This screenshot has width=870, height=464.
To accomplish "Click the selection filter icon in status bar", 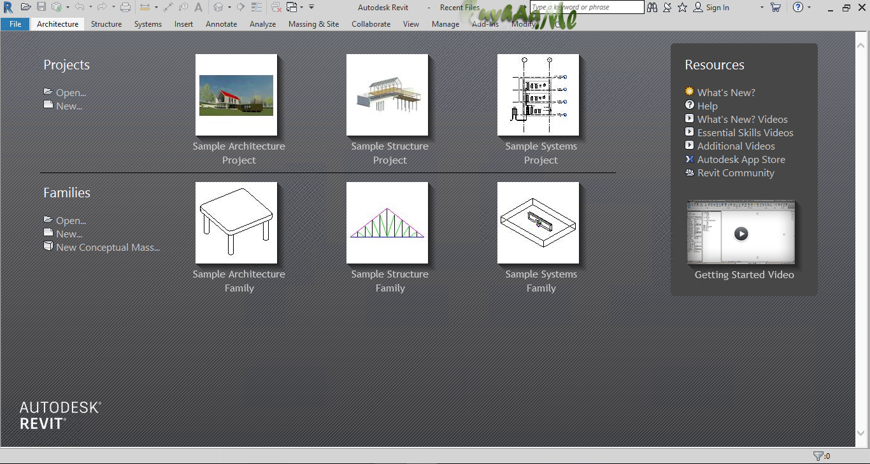I will click(818, 456).
